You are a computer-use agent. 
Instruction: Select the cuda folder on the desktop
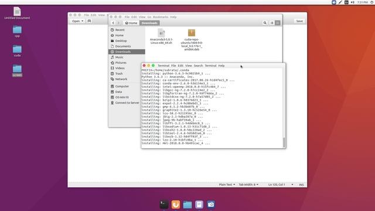(x=17, y=51)
